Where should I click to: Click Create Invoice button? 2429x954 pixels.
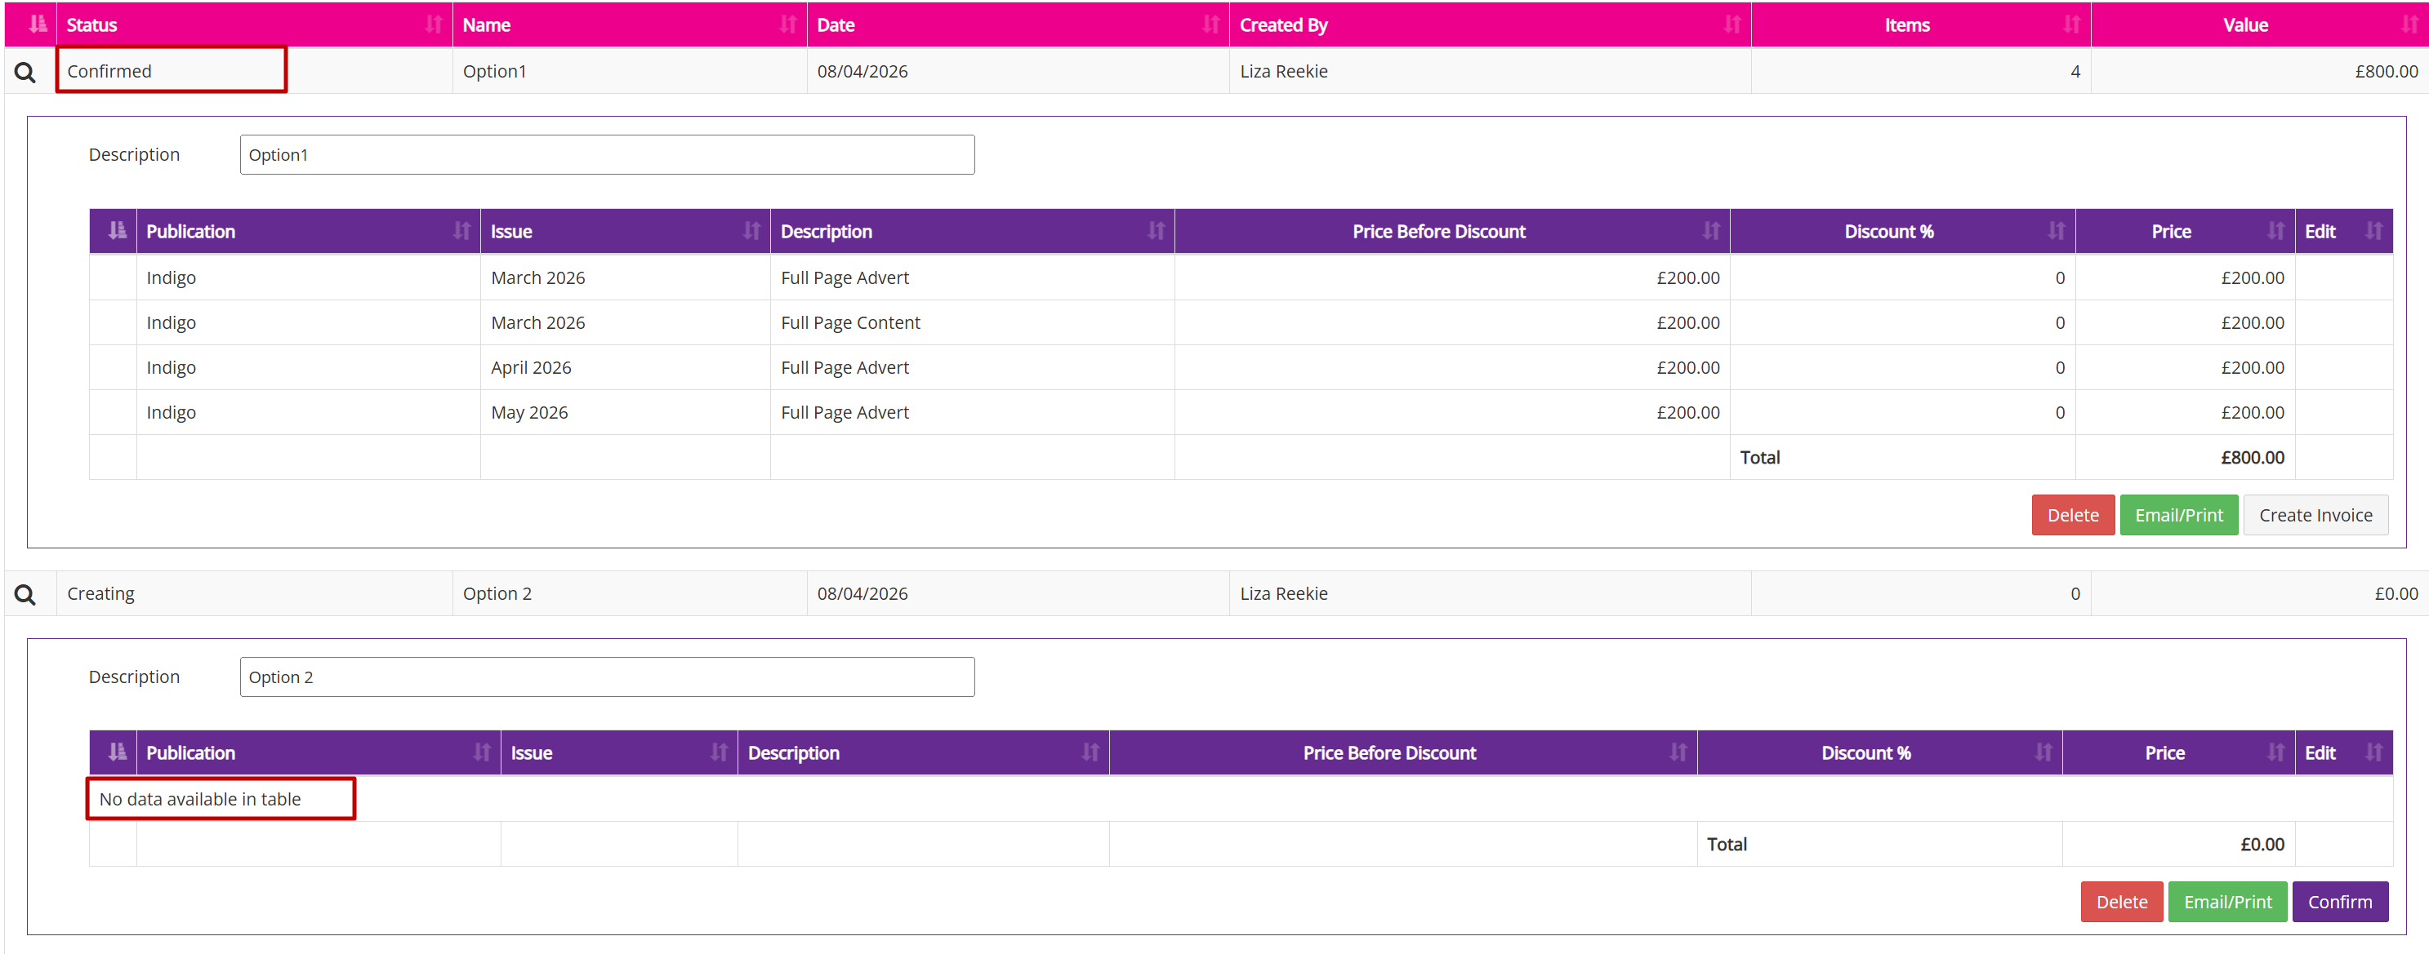click(x=2315, y=515)
